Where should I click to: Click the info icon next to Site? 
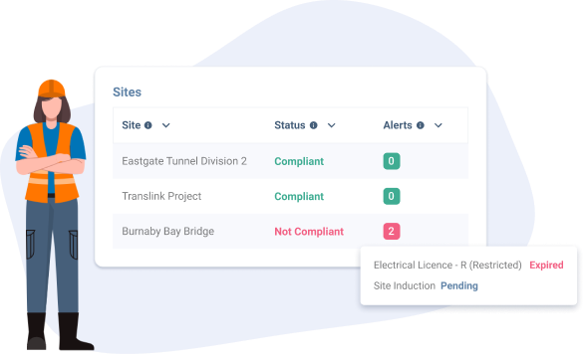point(148,125)
